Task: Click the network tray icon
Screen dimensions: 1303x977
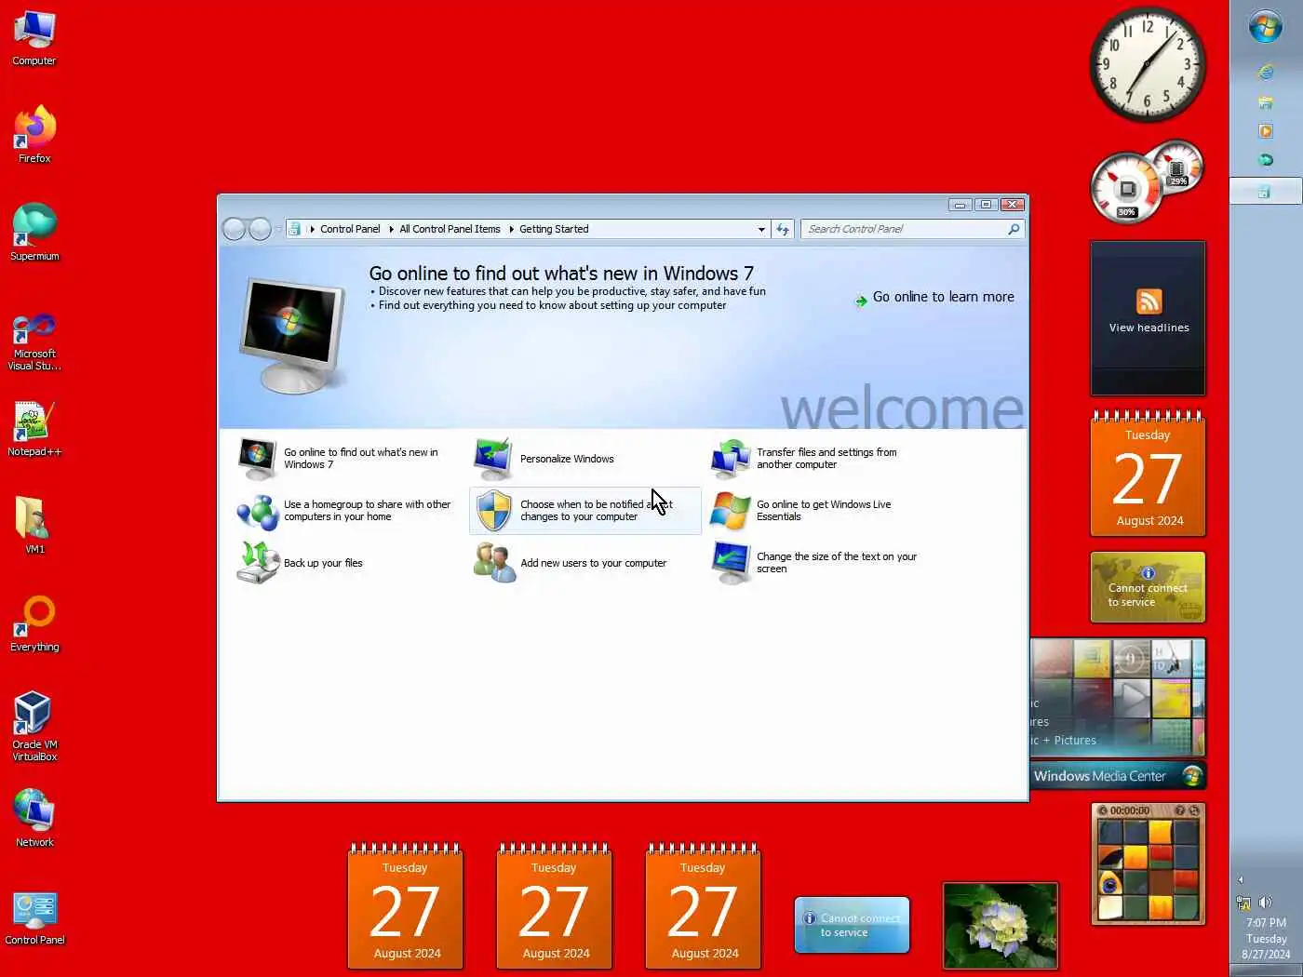Action: point(1243,903)
